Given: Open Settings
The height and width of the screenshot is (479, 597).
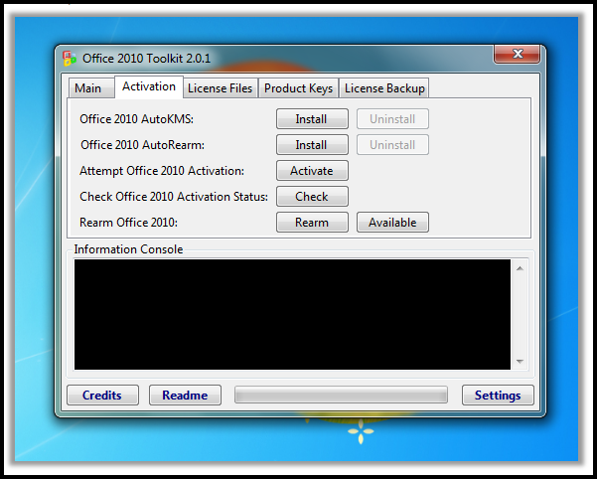Looking at the screenshot, I should pyautogui.click(x=498, y=396).
